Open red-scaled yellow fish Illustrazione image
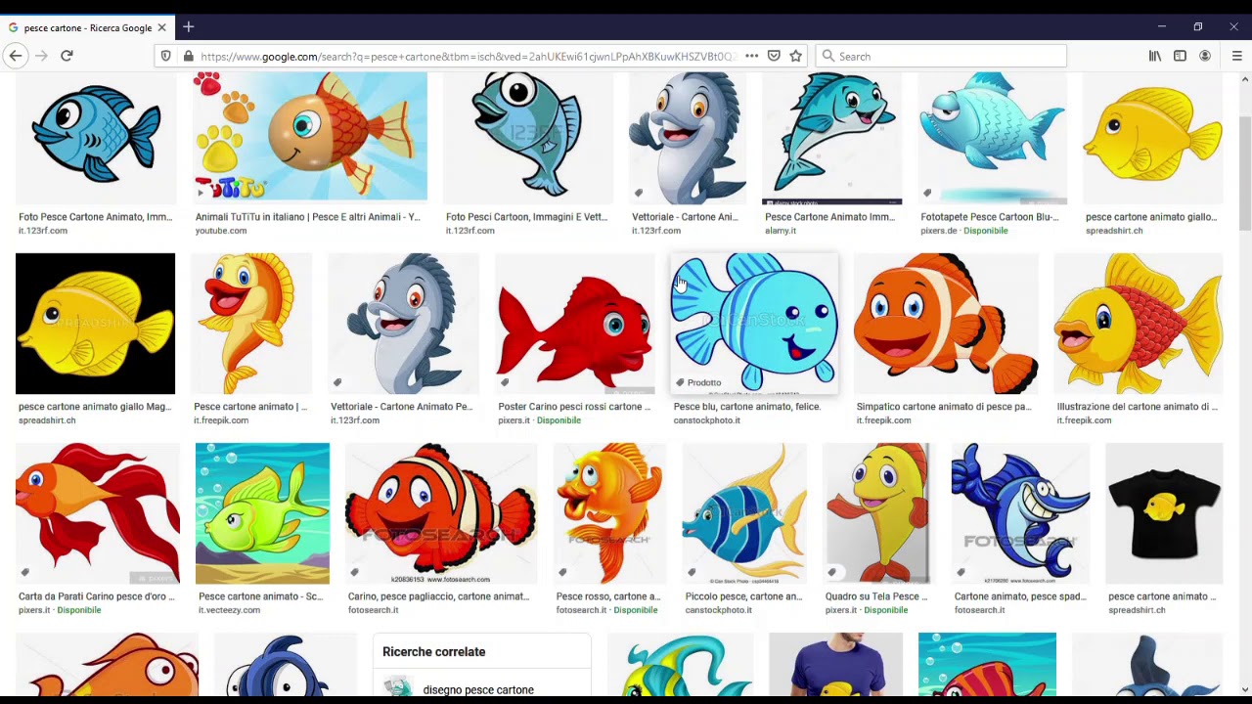 pos(1139,324)
